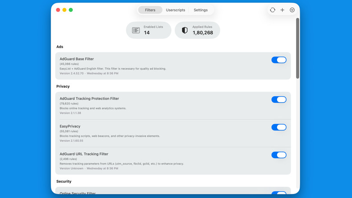Click Version 2.4.52.70 text
This screenshot has height=198, width=352.
71,73
